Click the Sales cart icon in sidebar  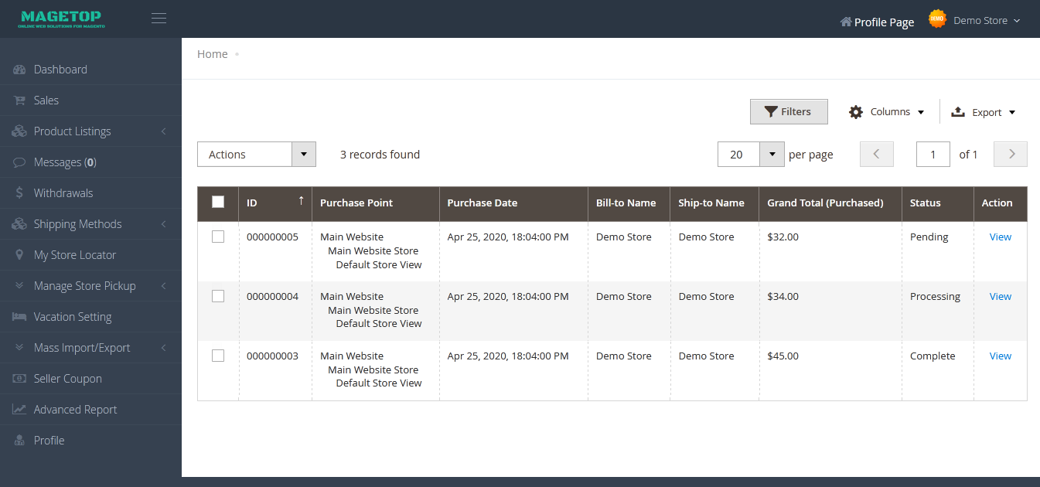pos(19,100)
